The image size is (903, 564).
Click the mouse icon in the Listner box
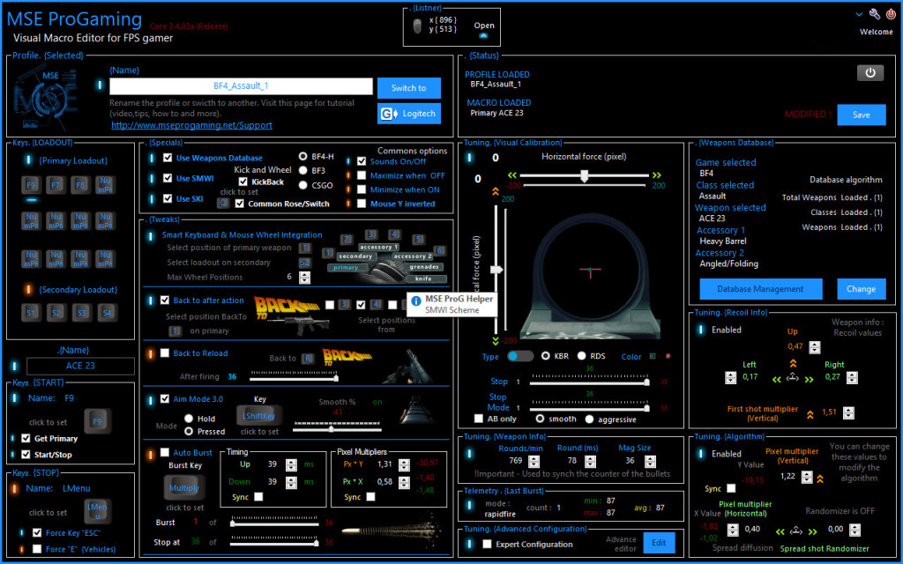tap(417, 26)
